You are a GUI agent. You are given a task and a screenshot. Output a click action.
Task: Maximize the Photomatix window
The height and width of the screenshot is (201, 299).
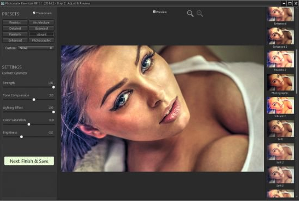[290, 3]
